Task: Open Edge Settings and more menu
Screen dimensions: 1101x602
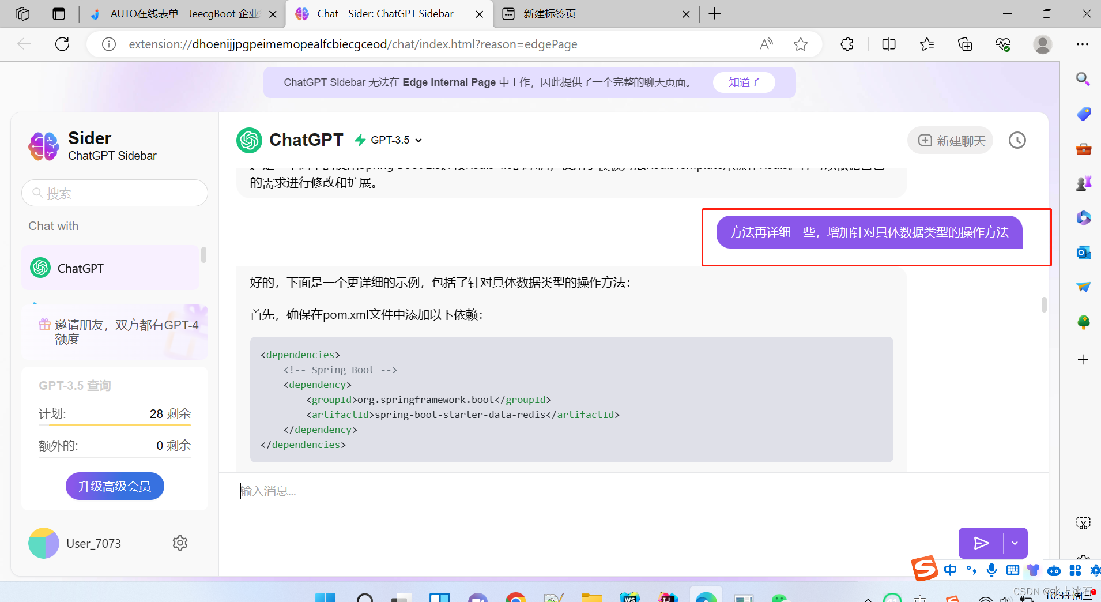Action: pyautogui.click(x=1083, y=44)
